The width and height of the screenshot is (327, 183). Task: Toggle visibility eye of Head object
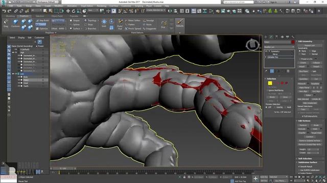[x=19, y=83]
